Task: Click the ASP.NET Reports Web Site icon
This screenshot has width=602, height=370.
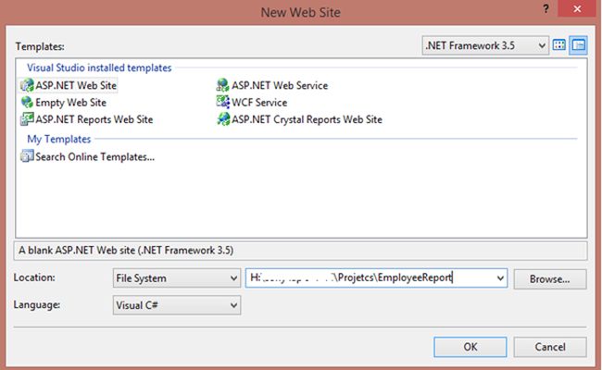Action: [26, 119]
